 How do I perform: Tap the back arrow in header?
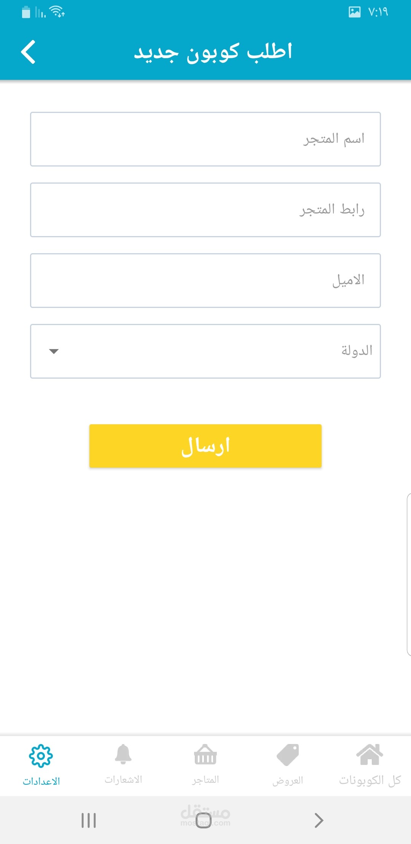point(28,52)
